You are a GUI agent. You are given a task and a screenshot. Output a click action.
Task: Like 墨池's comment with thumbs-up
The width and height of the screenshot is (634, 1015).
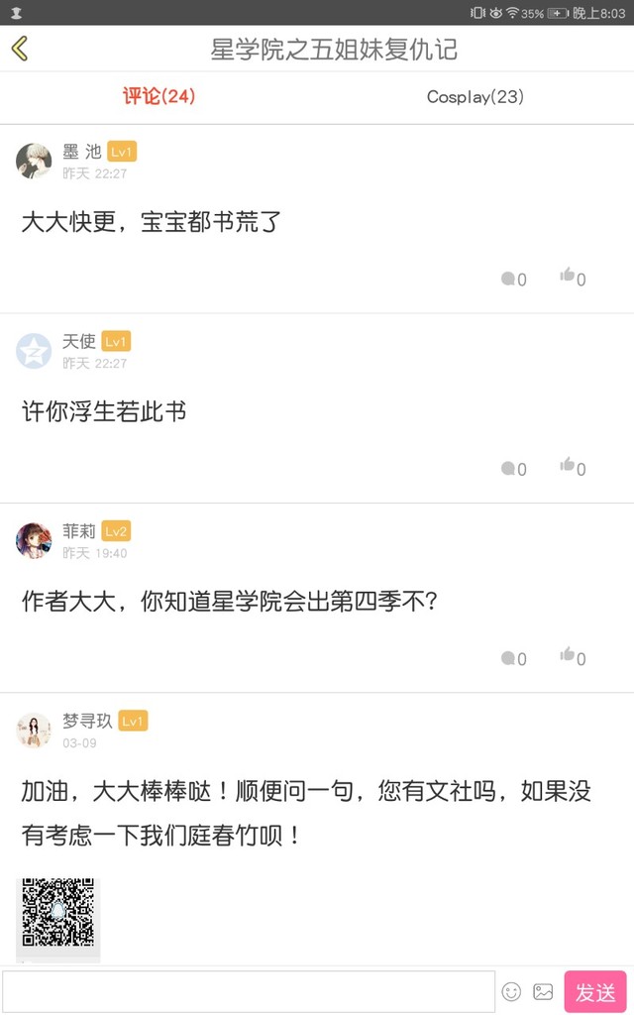(568, 277)
